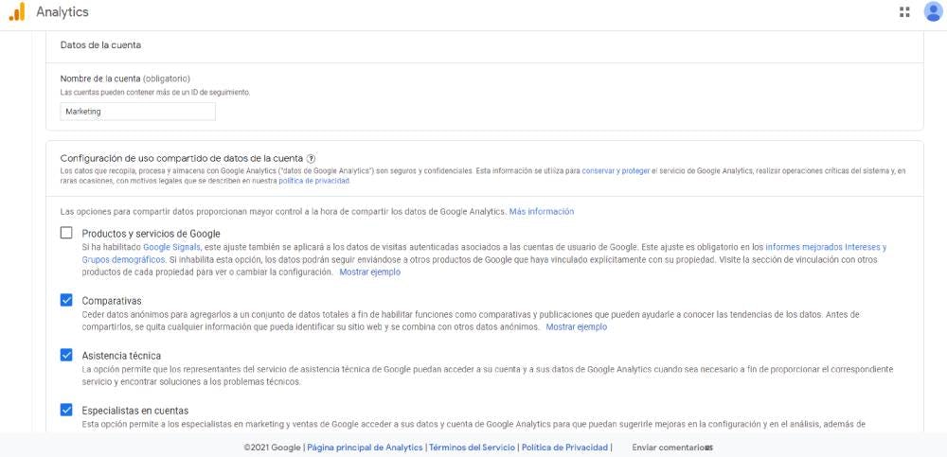Open the Google apps grid icon
Screen dimensions: 947x457
click(x=904, y=12)
